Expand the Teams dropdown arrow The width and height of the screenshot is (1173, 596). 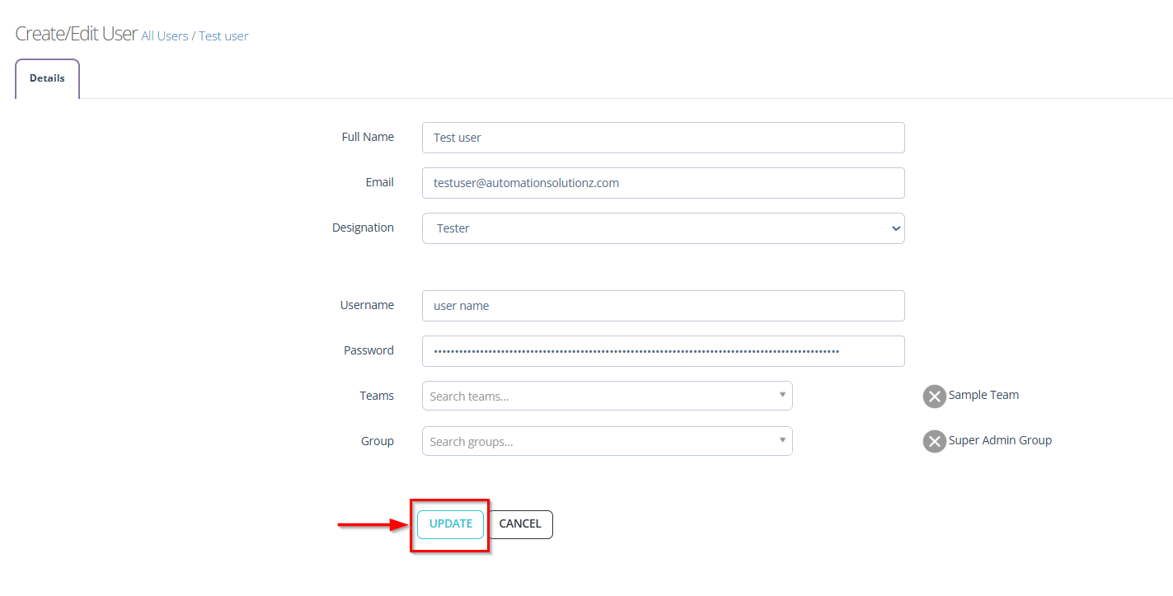[782, 396]
